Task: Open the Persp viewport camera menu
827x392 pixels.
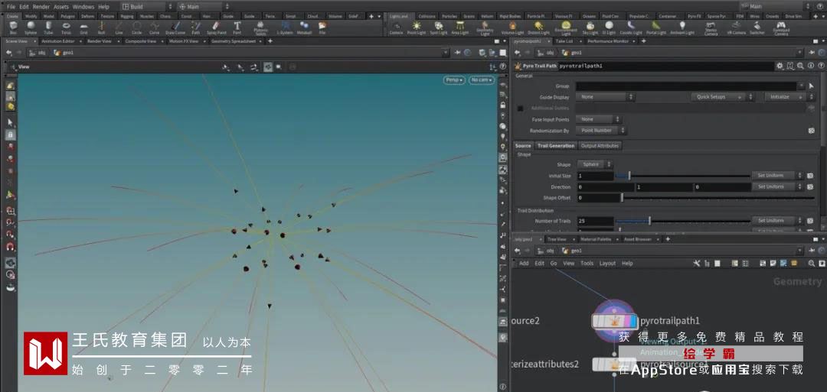Action: (x=453, y=80)
